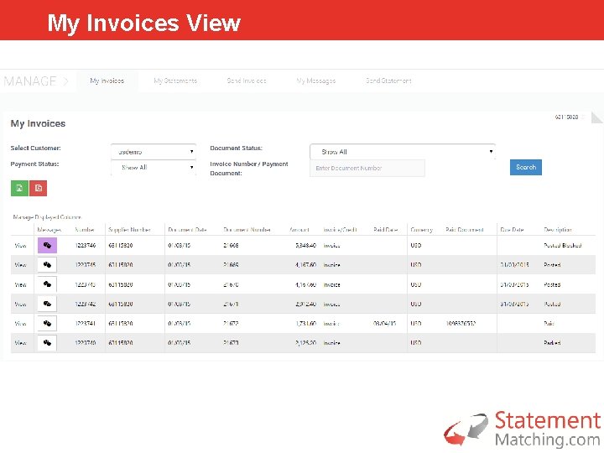The image size is (604, 453).
Task: Sort by Supplier Number column header
Action: [129, 230]
